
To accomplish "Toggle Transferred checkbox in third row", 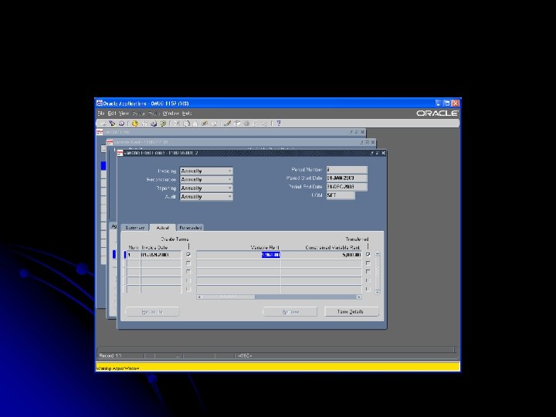I will [x=368, y=272].
